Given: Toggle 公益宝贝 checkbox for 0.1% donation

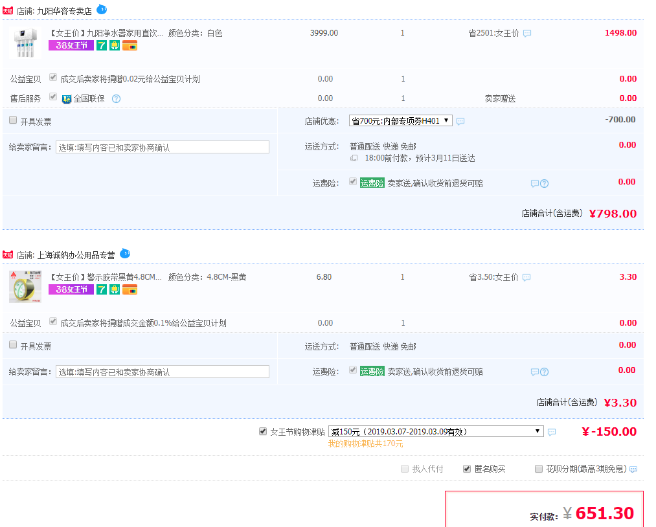Looking at the screenshot, I should [52, 321].
